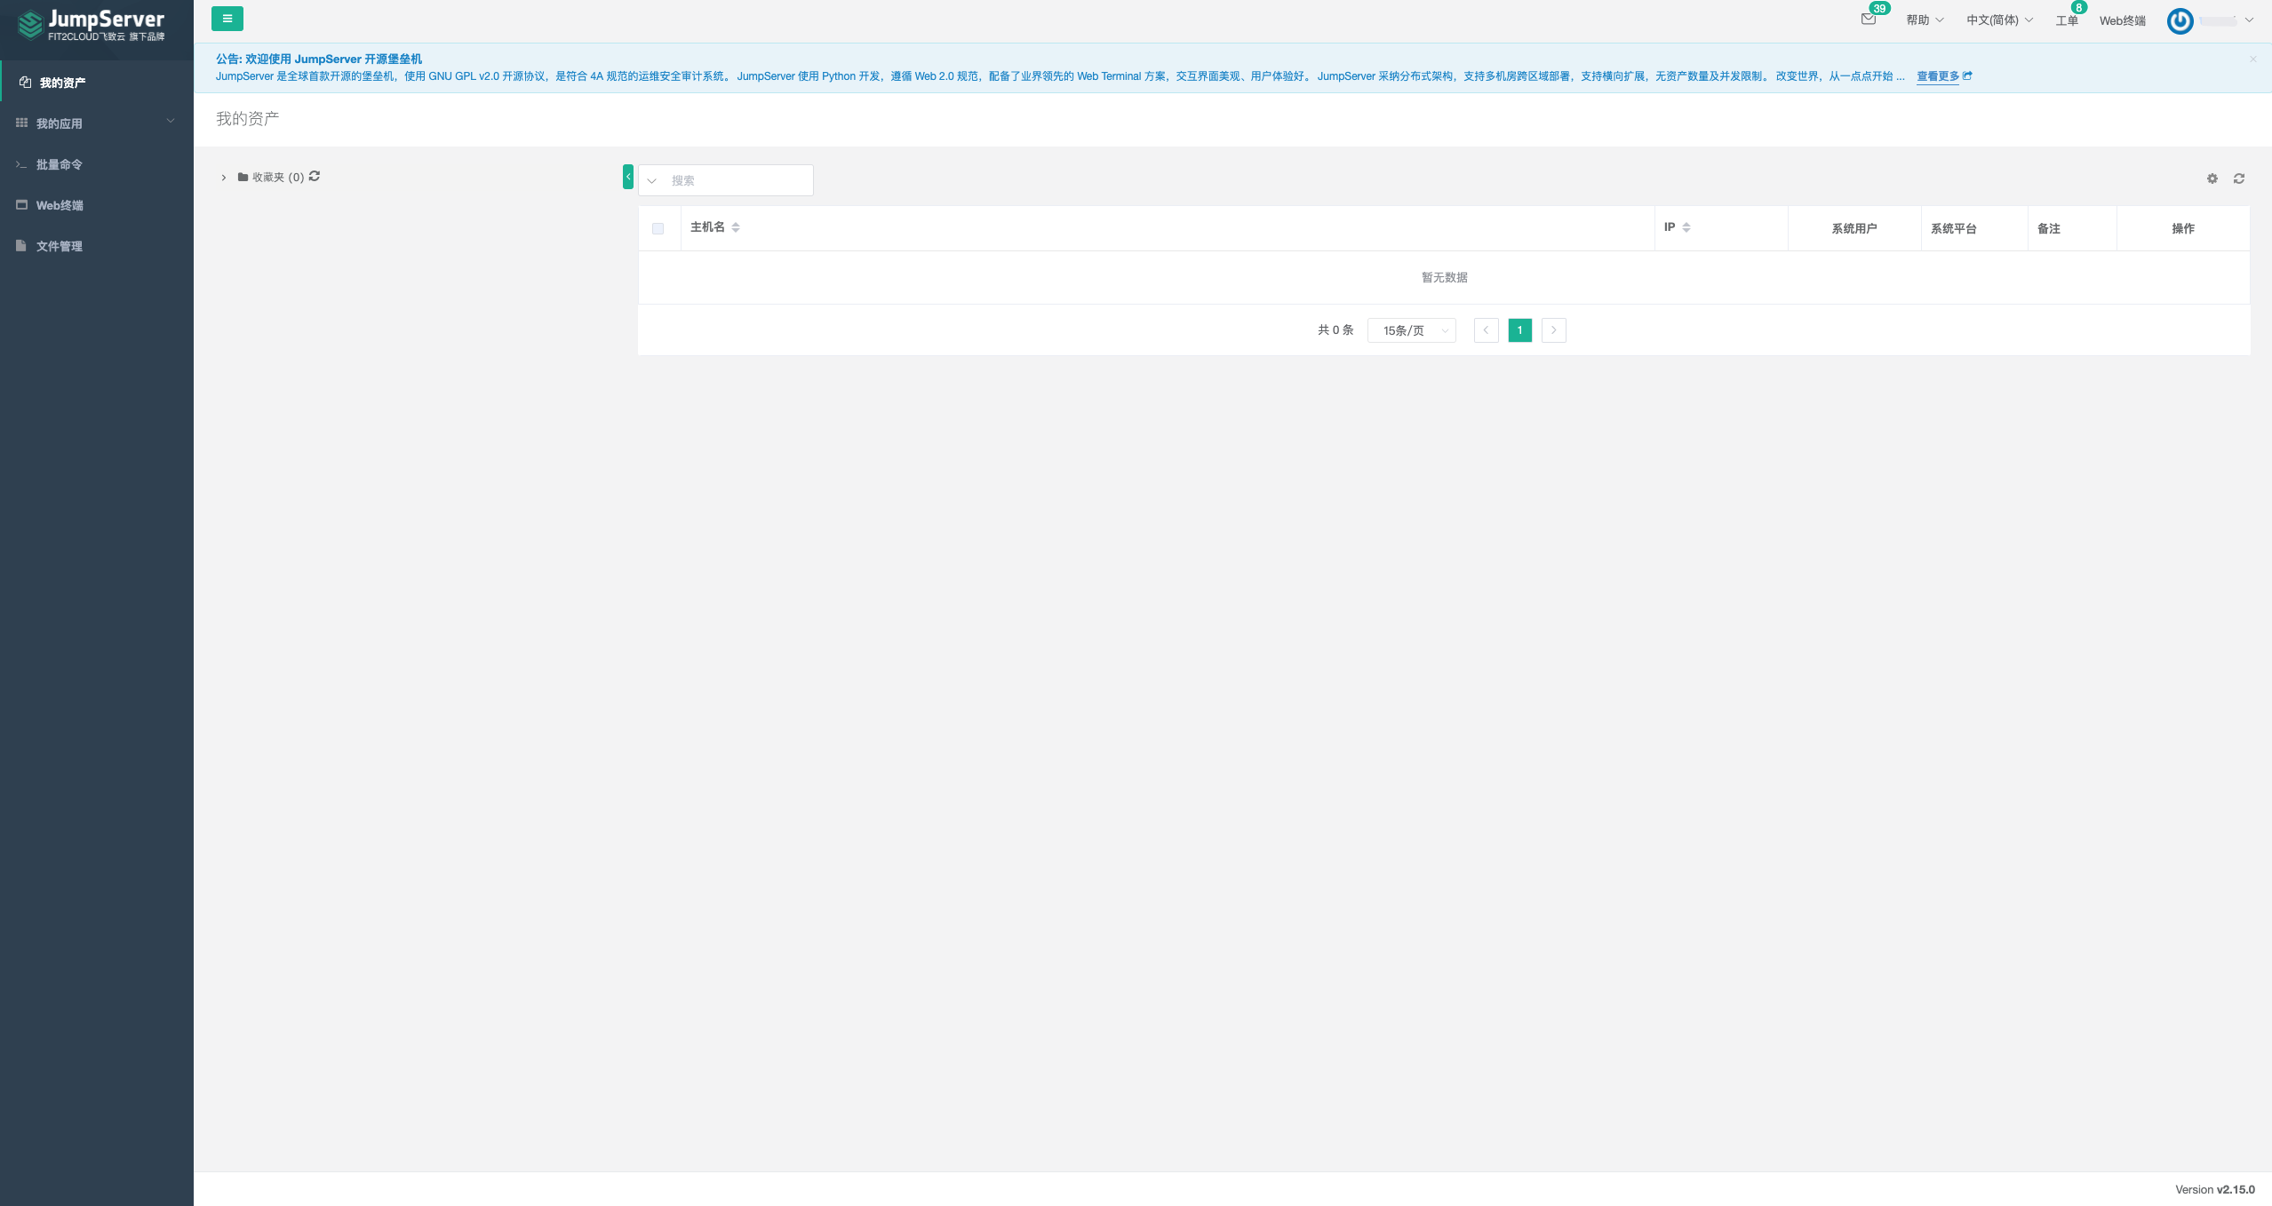Collapse the tree panel with green arrow

click(628, 177)
